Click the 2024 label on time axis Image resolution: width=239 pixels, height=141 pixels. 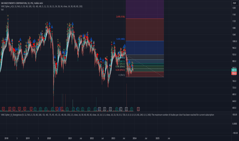(135, 138)
